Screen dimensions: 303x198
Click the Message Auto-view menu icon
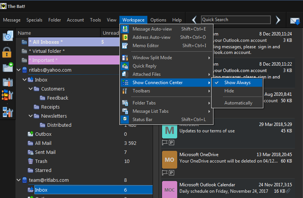125,29
